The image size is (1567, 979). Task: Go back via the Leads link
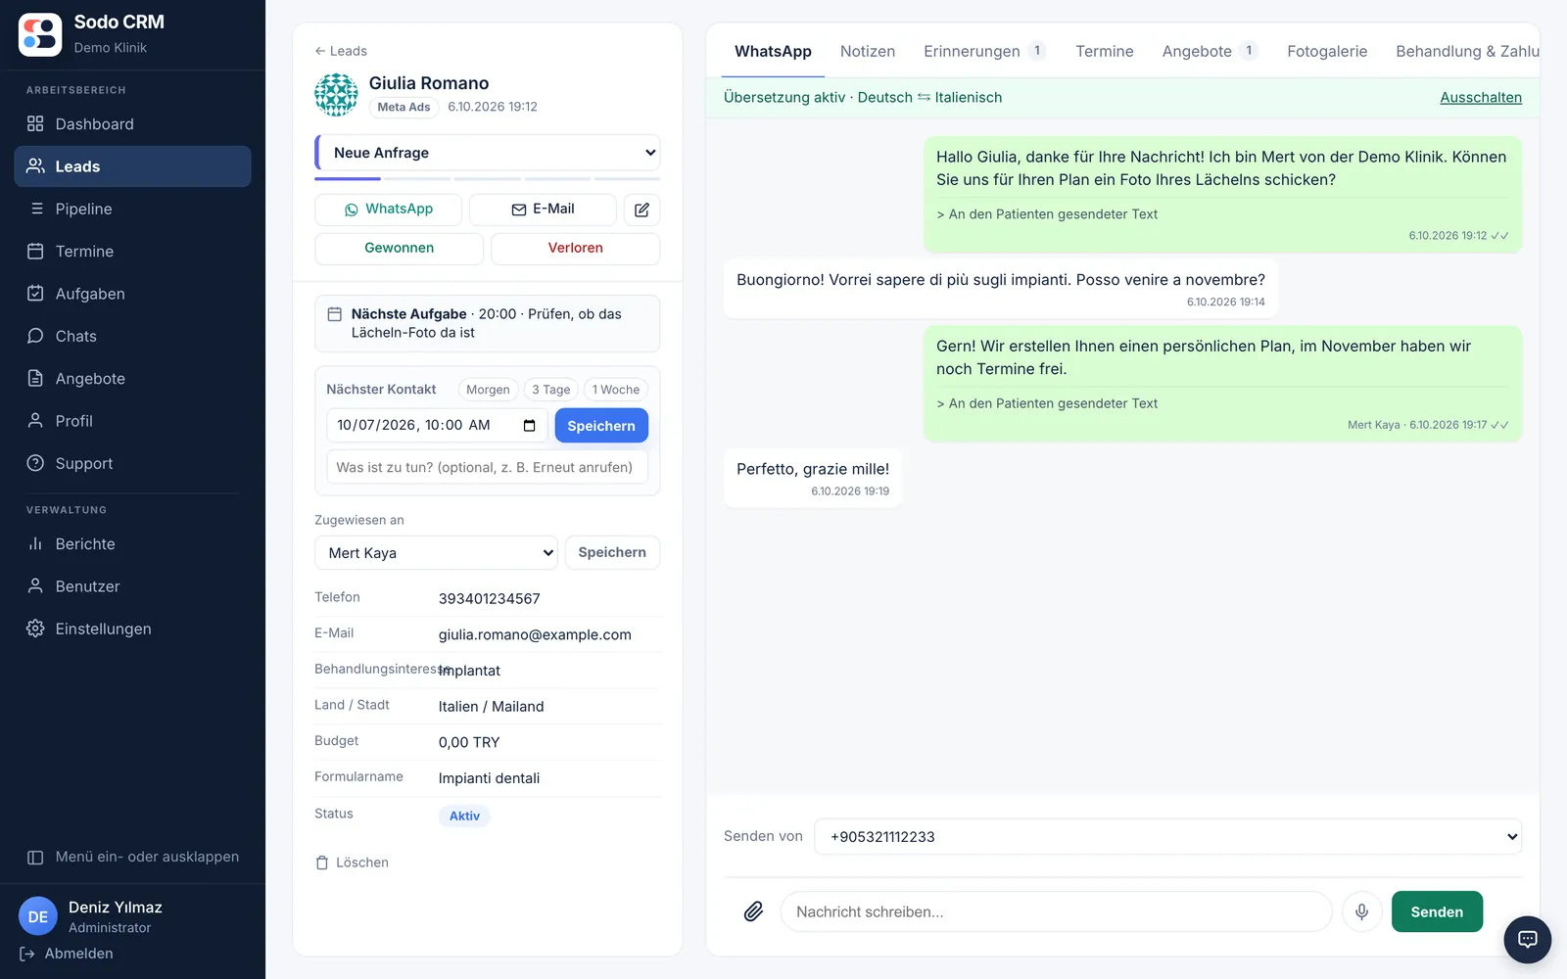341,51
